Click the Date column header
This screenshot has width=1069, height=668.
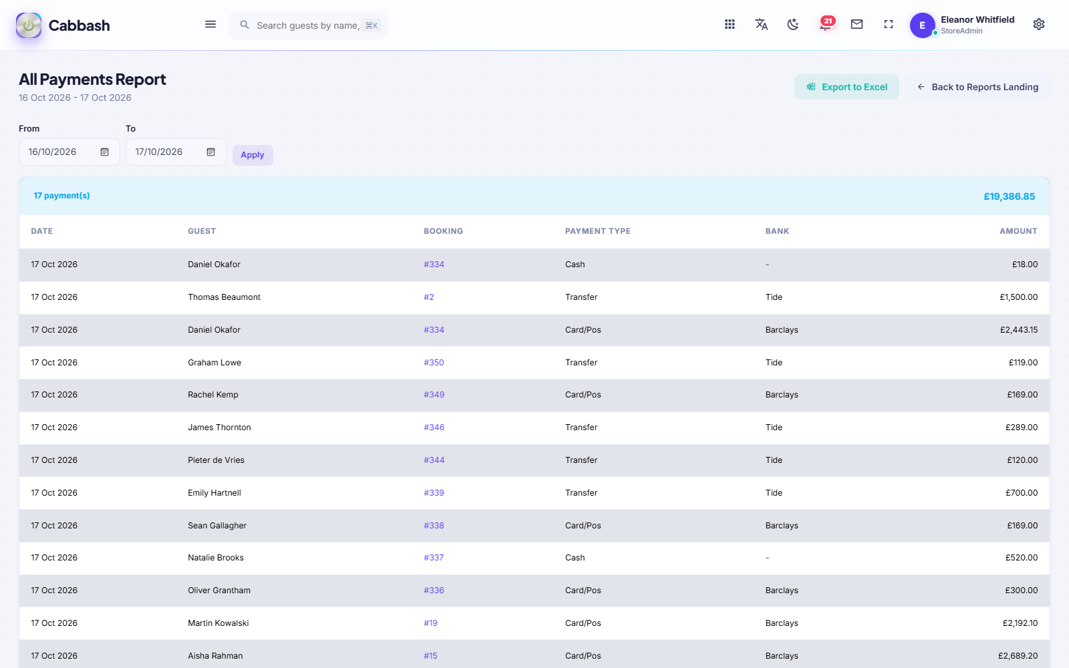click(41, 231)
